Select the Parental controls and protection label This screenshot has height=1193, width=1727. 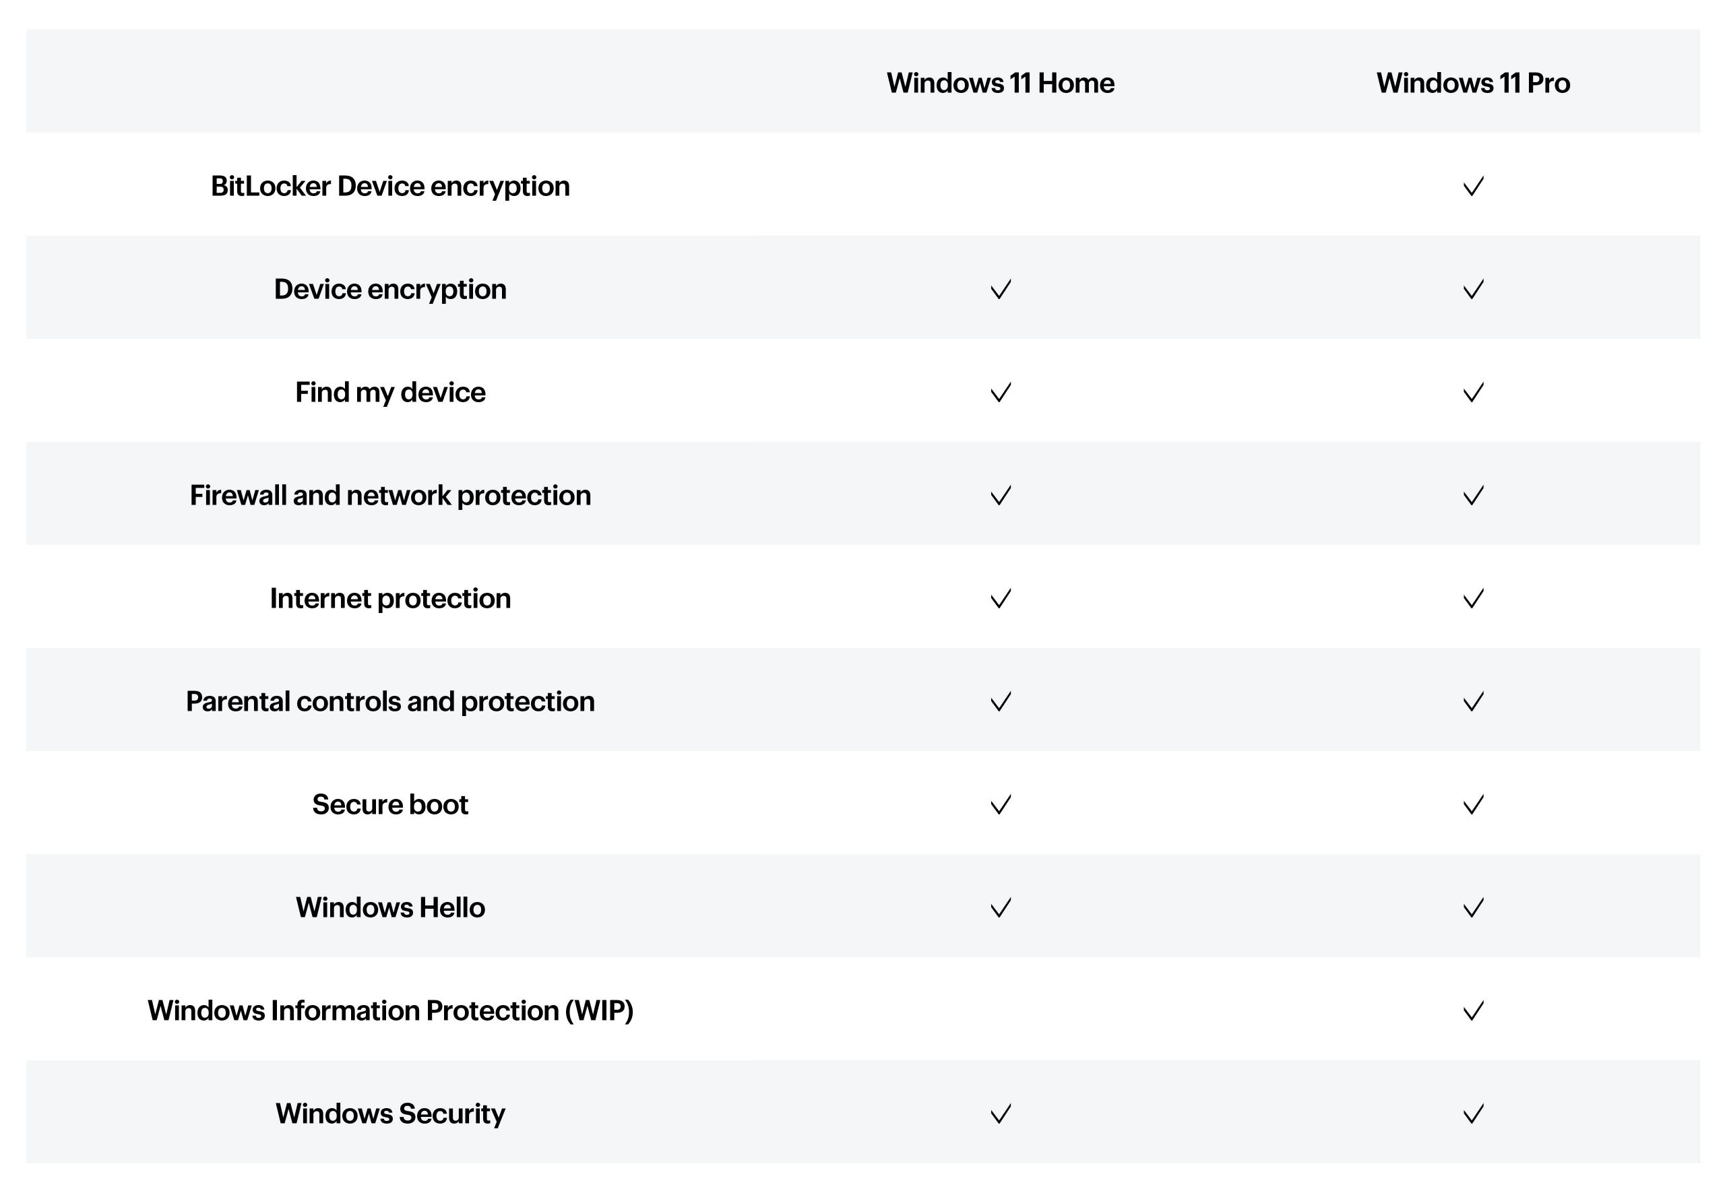(x=390, y=702)
